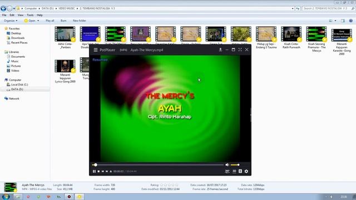Select Recent Places in the sidebar
Image resolution: width=356 pixels, height=200 pixels.
[x=19, y=43]
